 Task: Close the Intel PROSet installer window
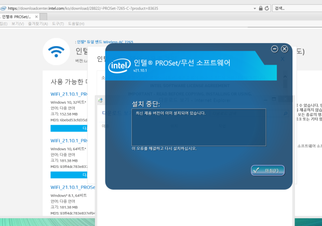[285, 49]
